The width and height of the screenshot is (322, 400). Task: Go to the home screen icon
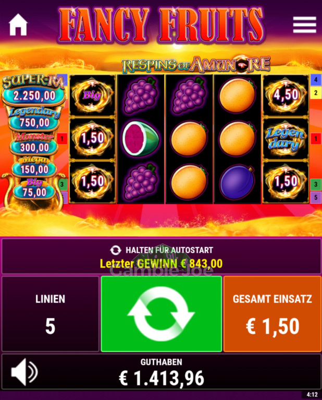18,25
